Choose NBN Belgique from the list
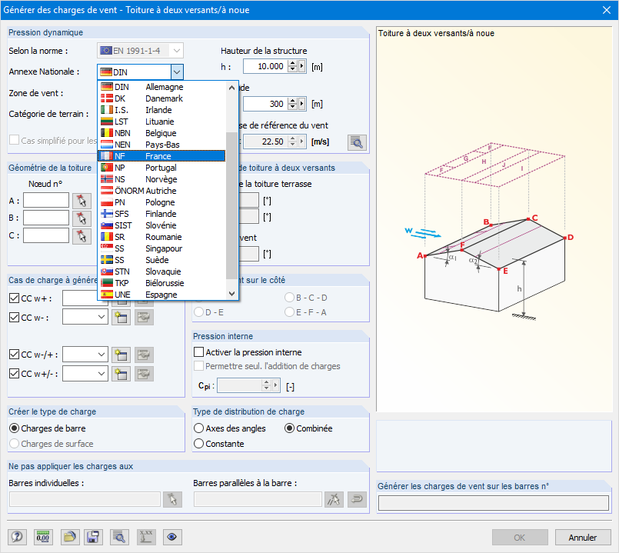 [x=161, y=133]
